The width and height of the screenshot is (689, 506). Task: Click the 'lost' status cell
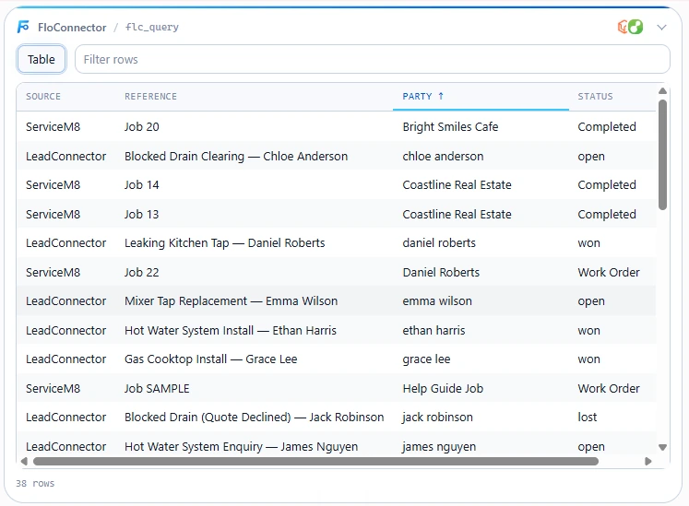(587, 417)
